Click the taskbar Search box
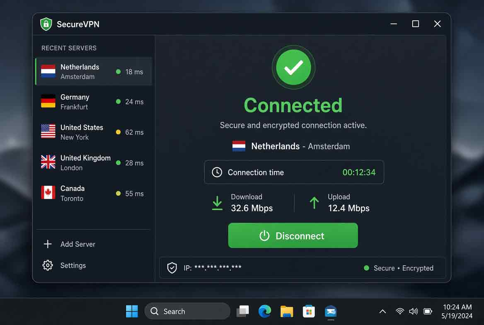 187,311
